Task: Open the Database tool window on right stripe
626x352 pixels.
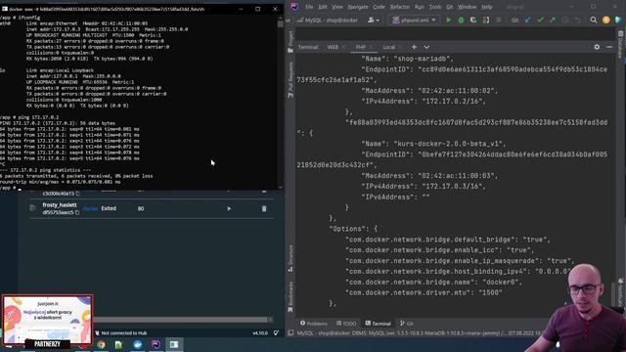Action: 621,45
